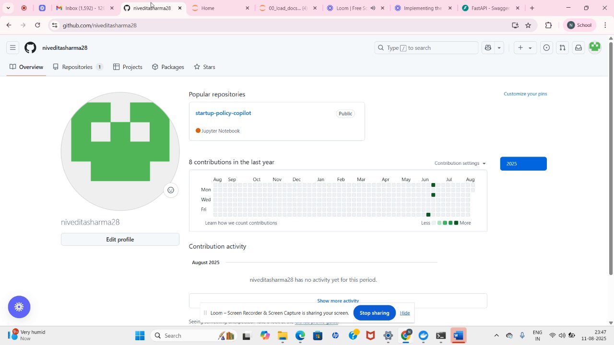
Task: Open a new browser tab
Action: tap(532, 8)
